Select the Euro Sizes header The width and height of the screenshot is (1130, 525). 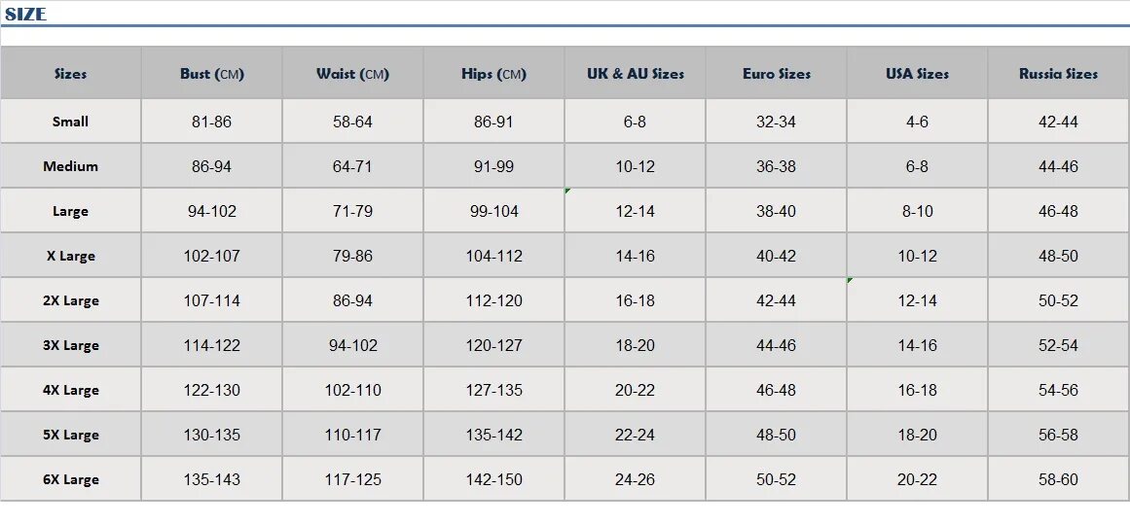pyautogui.click(x=776, y=74)
